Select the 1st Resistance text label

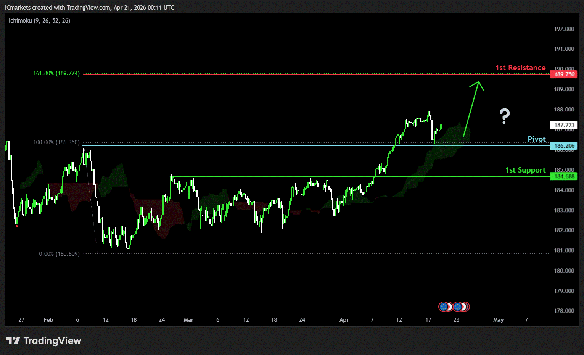coord(520,68)
